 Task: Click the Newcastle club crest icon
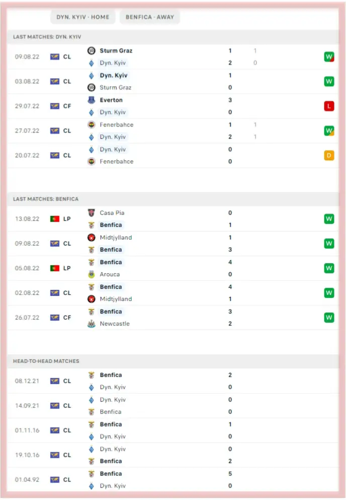pyautogui.click(x=92, y=324)
